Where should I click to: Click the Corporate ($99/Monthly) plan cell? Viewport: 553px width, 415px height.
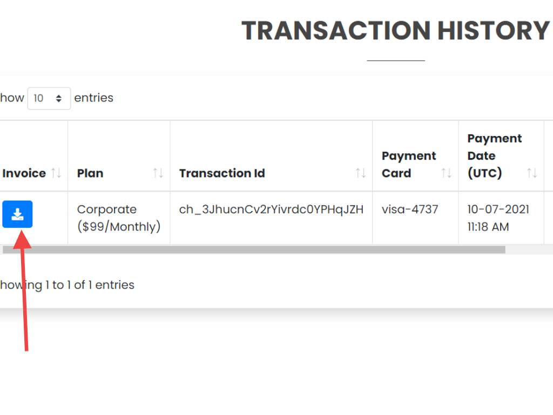[x=119, y=217]
